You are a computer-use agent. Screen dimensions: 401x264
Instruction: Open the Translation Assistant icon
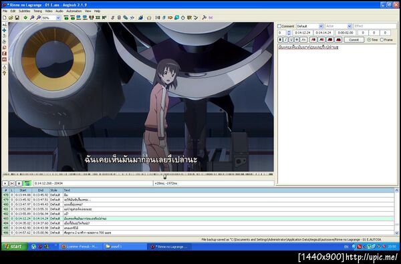click(x=170, y=17)
